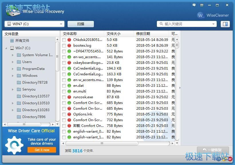Click directory tree vertical scrollbar thumb
Screen dimensions: 235x165
[57, 57]
